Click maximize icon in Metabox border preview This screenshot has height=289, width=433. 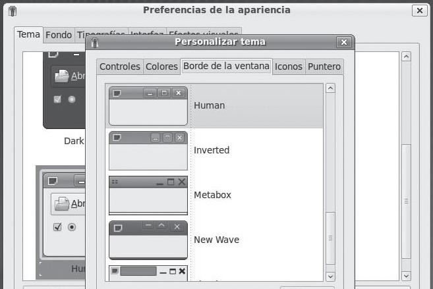click(x=171, y=182)
